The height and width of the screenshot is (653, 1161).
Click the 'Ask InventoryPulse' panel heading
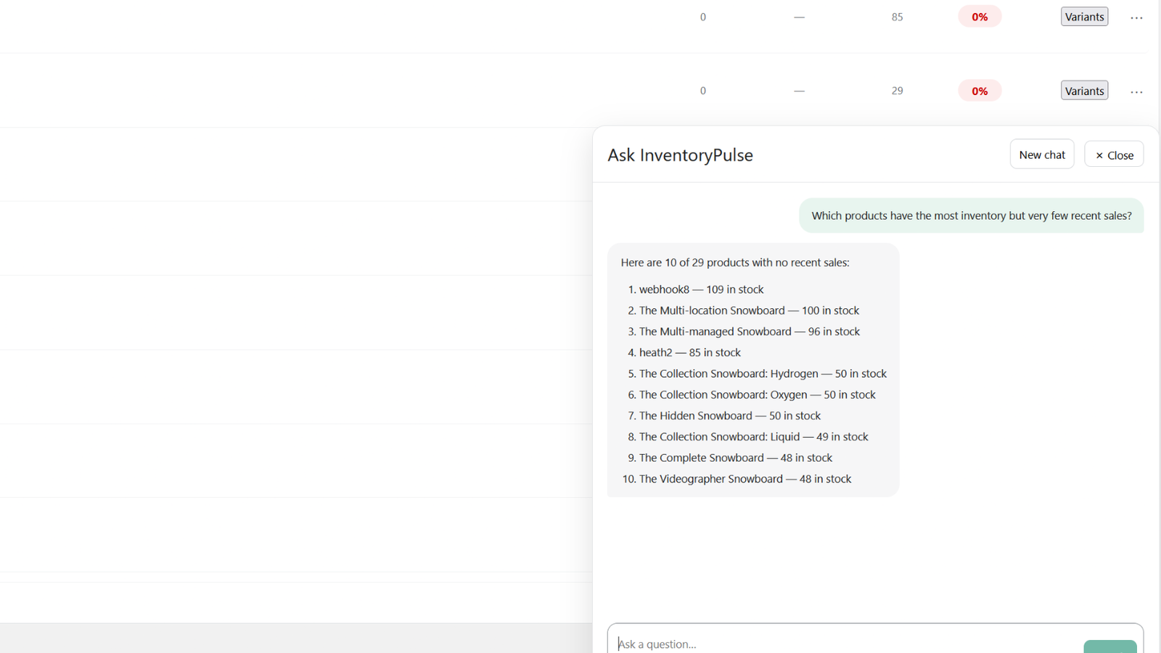coord(681,155)
